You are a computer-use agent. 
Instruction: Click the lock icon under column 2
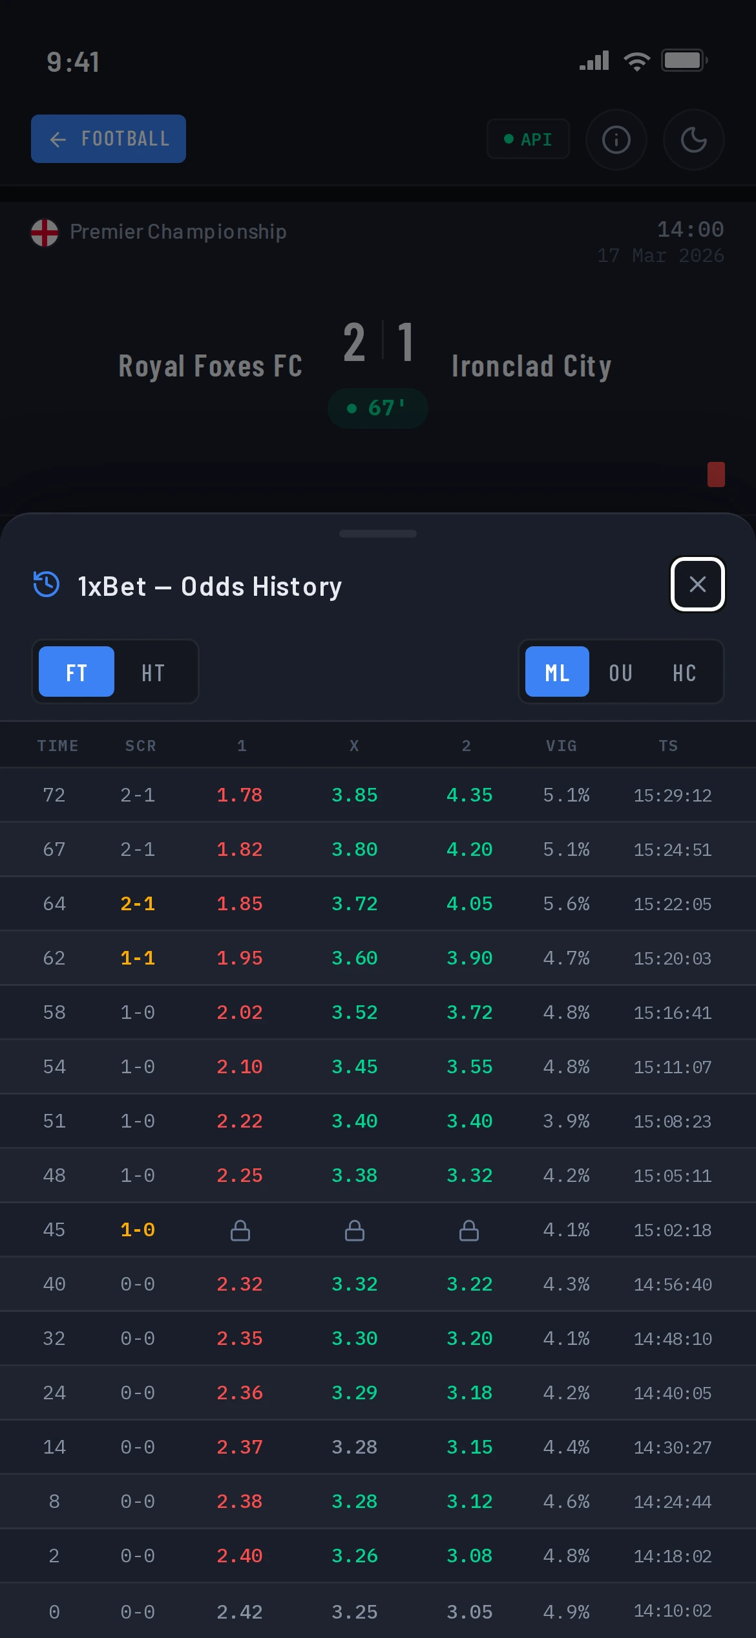pyautogui.click(x=469, y=1230)
